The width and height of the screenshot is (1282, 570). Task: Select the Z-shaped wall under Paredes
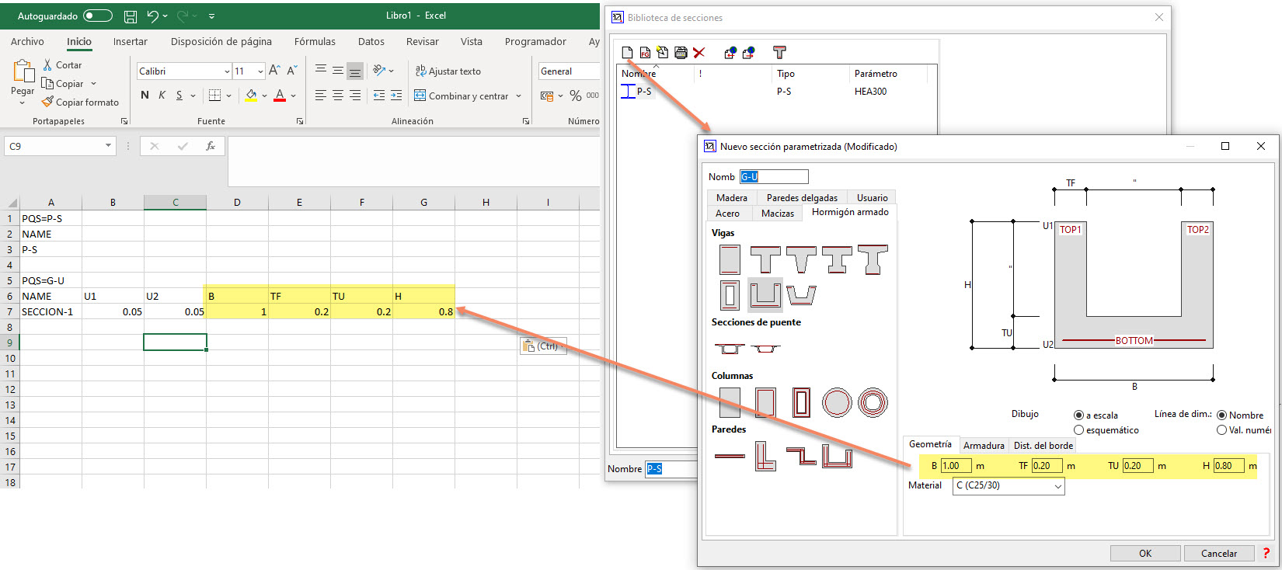[801, 456]
